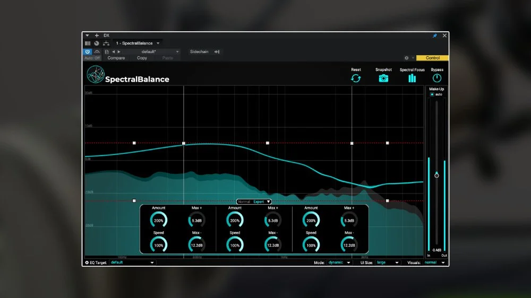This screenshot has height=298, width=531.
Task: Take a Snapshot with camera icon
Action: 383,78
